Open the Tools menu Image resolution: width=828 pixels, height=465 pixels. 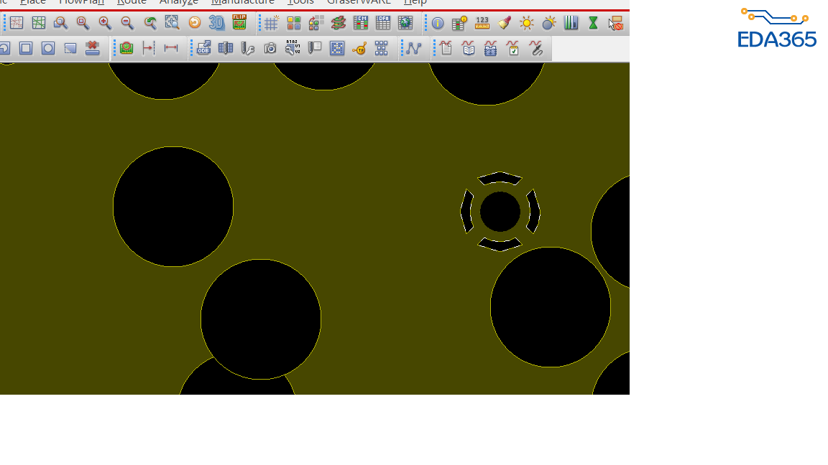click(x=300, y=2)
